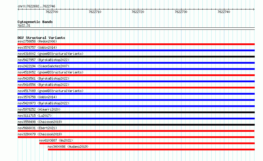Open nsv4517089 (gnomADStructuralVariants) label

click(51, 91)
